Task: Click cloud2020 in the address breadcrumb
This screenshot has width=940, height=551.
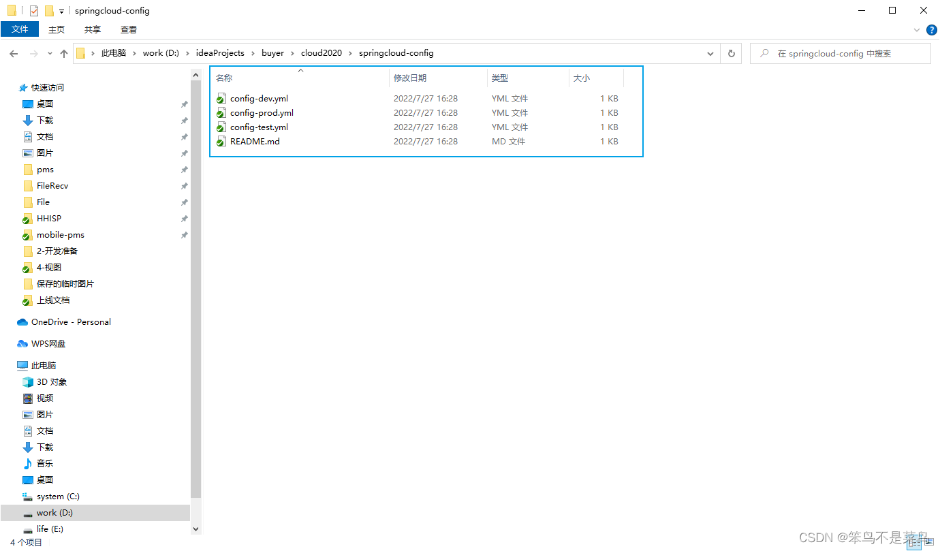Action: click(322, 53)
